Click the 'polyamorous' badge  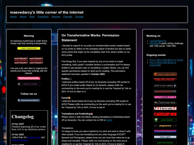165,126
